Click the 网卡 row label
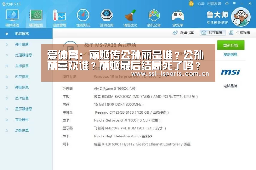The image size is (256, 170). (x=66, y=144)
